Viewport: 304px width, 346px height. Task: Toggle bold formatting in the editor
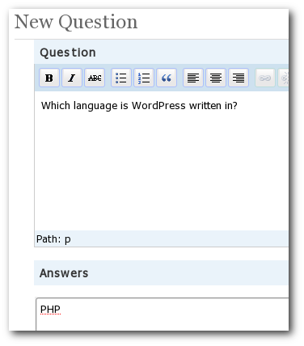click(49, 78)
